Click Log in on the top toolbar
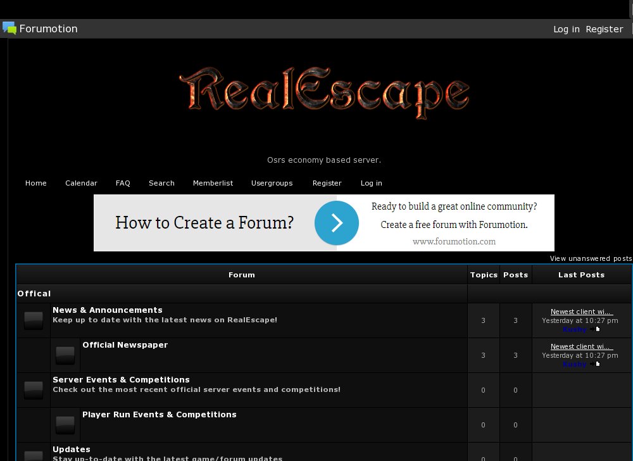The height and width of the screenshot is (461, 633). pos(567,29)
